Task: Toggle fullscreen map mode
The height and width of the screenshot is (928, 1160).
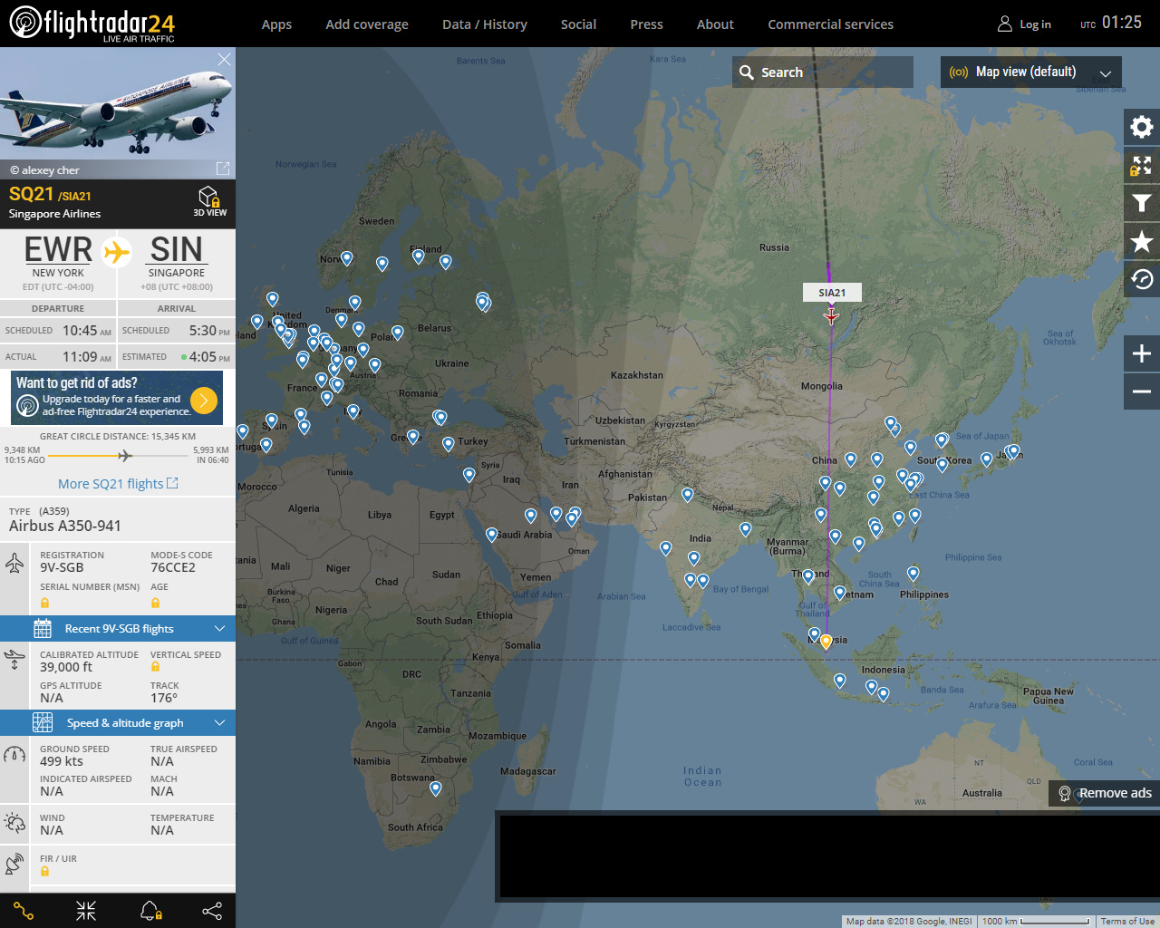Action: (x=1142, y=165)
